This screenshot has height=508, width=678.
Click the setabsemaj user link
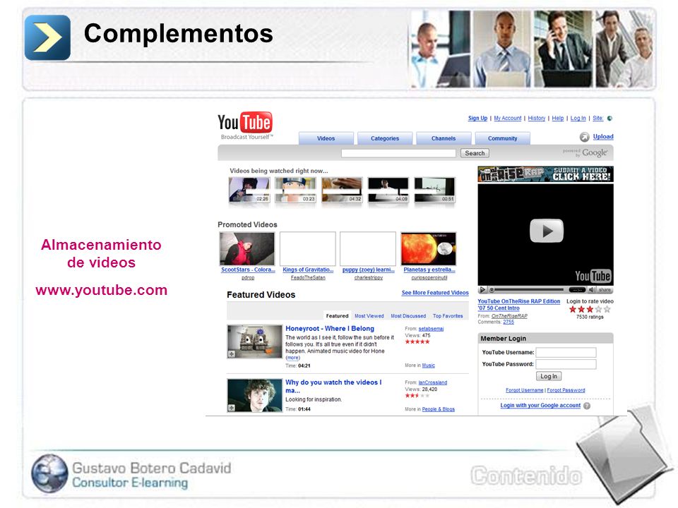pos(431,329)
